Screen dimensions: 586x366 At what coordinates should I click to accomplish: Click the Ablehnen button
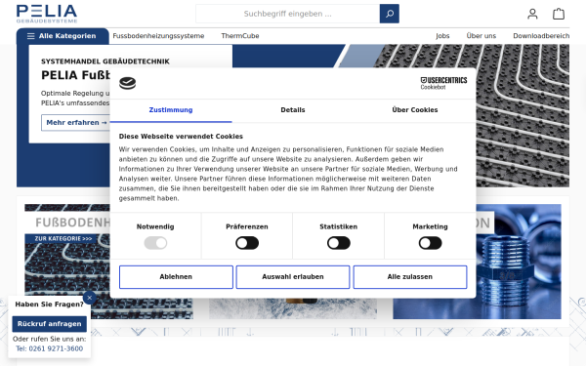coord(176,277)
